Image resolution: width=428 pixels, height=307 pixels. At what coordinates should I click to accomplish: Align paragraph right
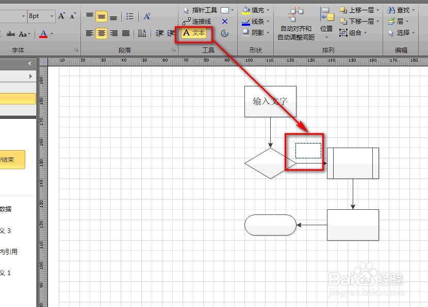[x=114, y=33]
